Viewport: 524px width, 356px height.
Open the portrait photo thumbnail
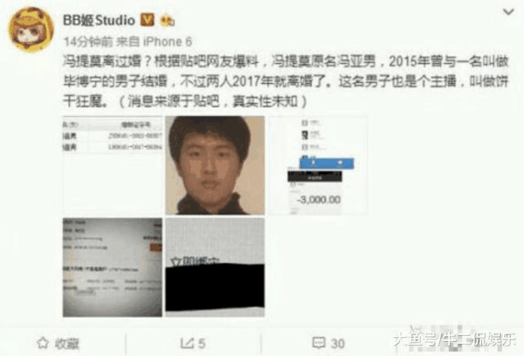(x=215, y=166)
